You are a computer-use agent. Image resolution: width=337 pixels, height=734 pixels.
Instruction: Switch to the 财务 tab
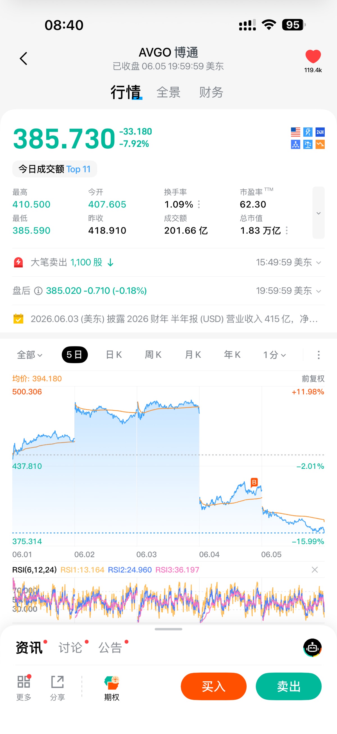pos(211,92)
